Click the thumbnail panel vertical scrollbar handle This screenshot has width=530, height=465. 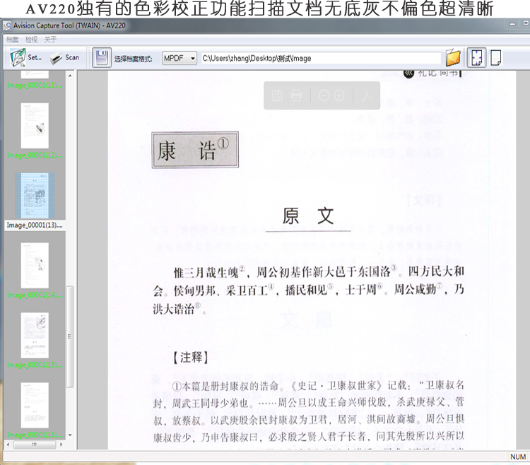point(70,337)
